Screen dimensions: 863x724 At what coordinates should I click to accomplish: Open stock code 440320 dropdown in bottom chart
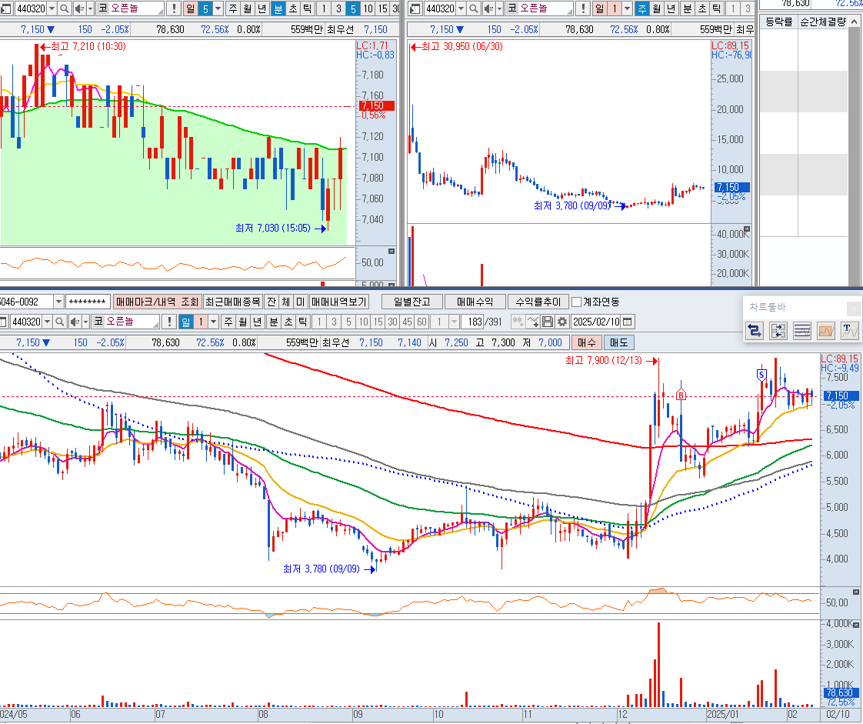pos(48,322)
